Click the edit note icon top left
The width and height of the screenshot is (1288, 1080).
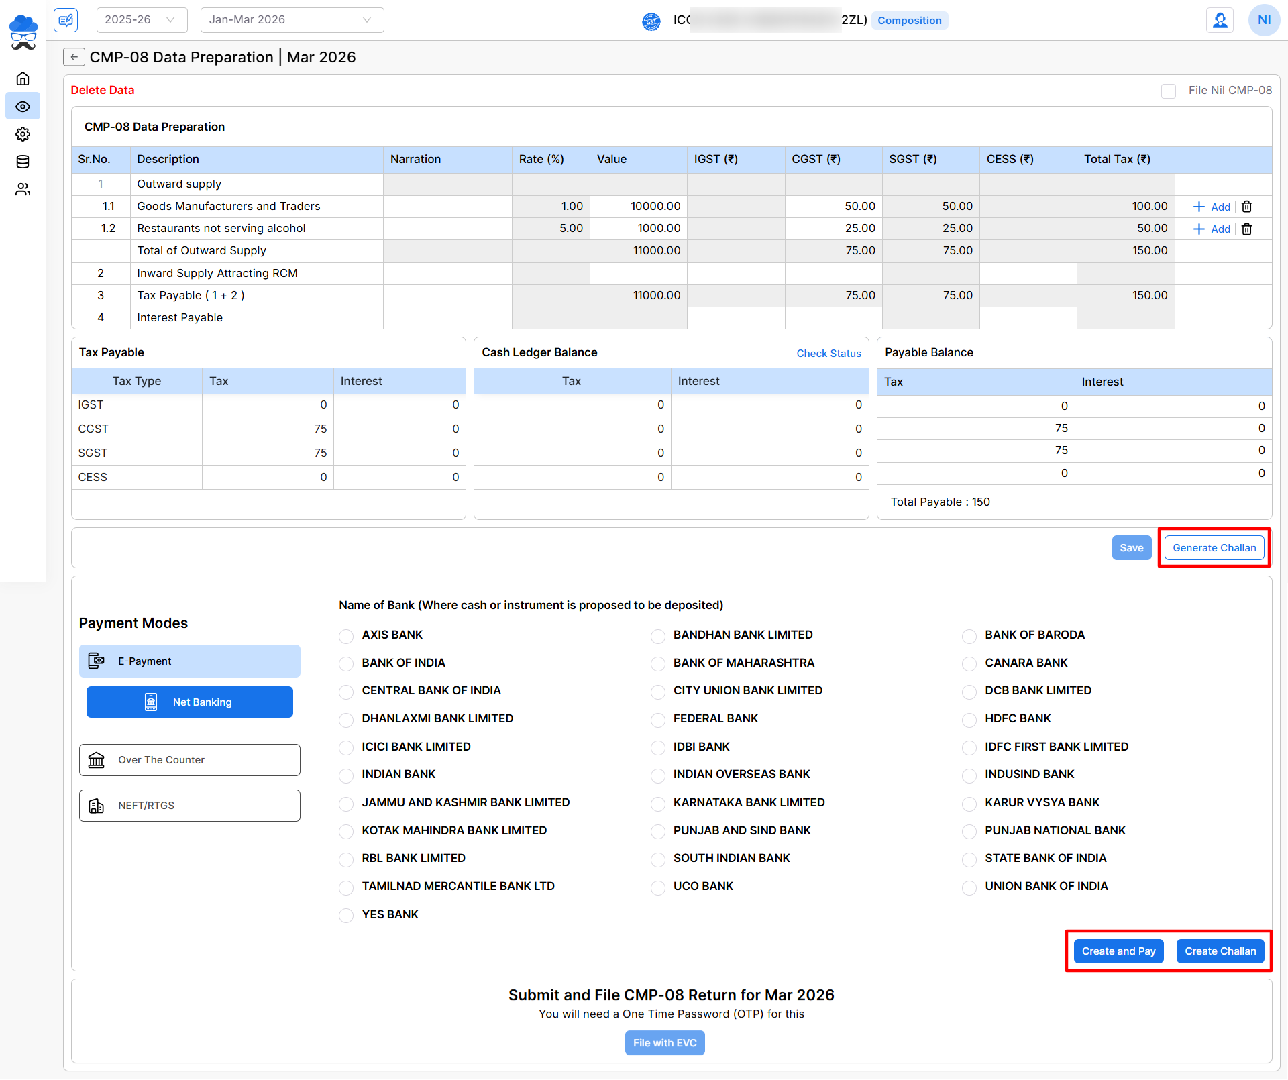click(66, 19)
